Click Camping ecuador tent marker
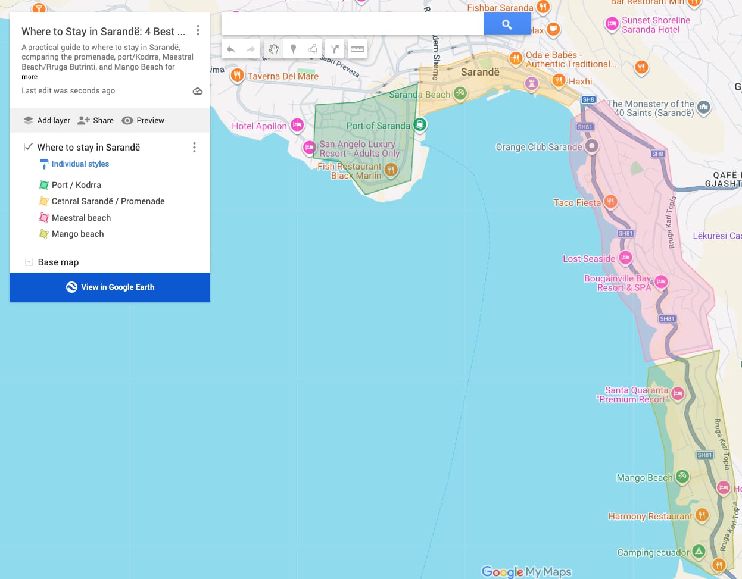This screenshot has height=579, width=742. coord(699,552)
